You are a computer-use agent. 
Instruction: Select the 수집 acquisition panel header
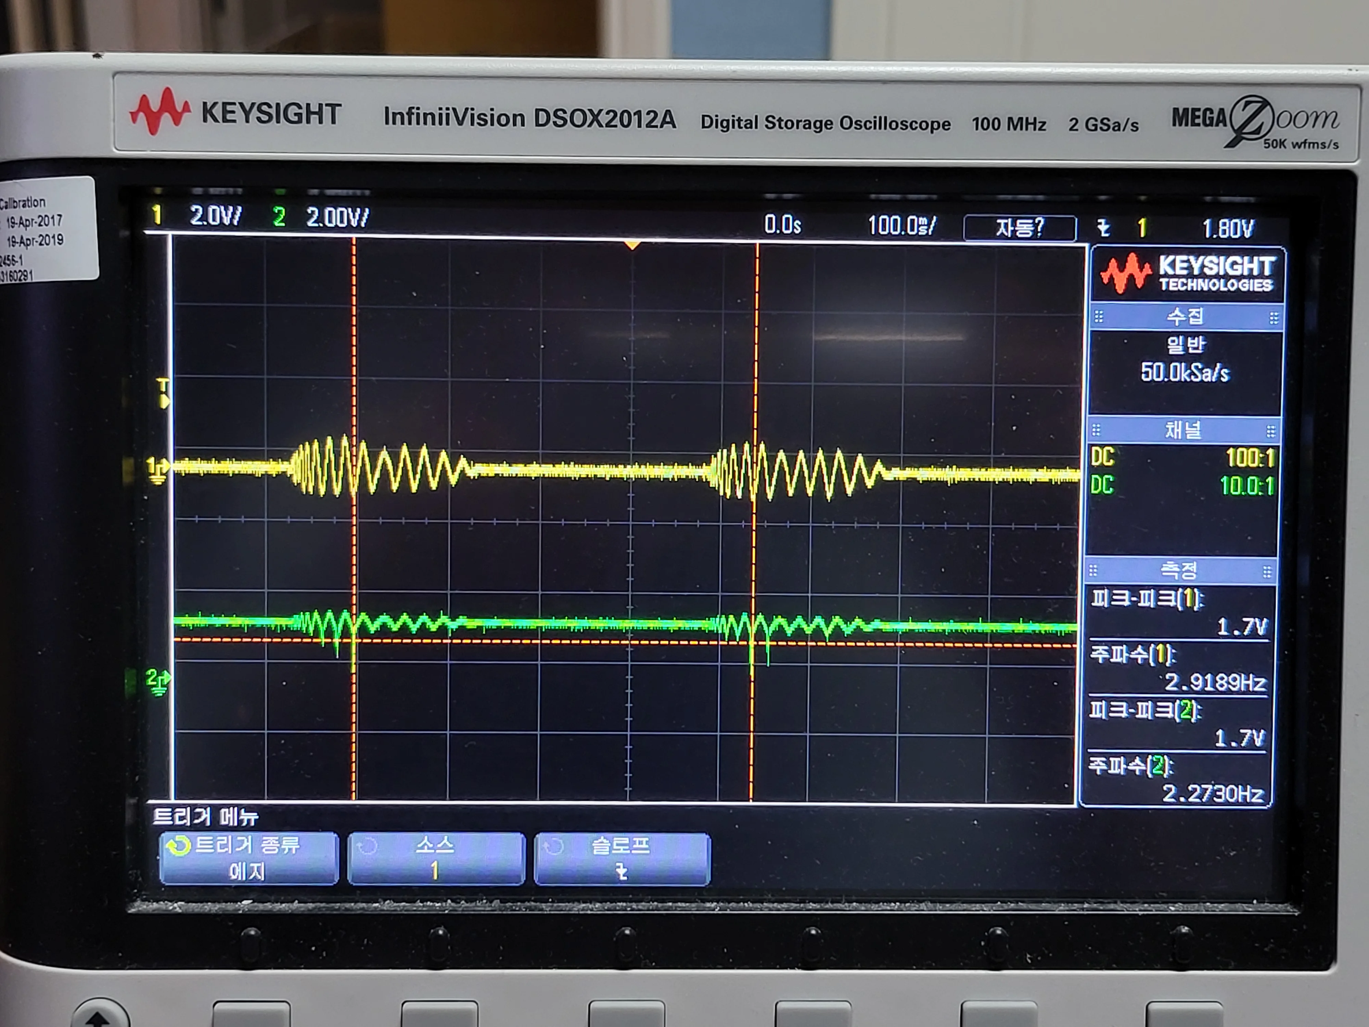pyautogui.click(x=1185, y=318)
